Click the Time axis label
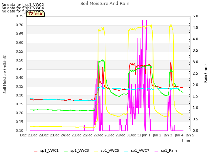Viewport: 210px width, 157px height. click(x=186, y=140)
